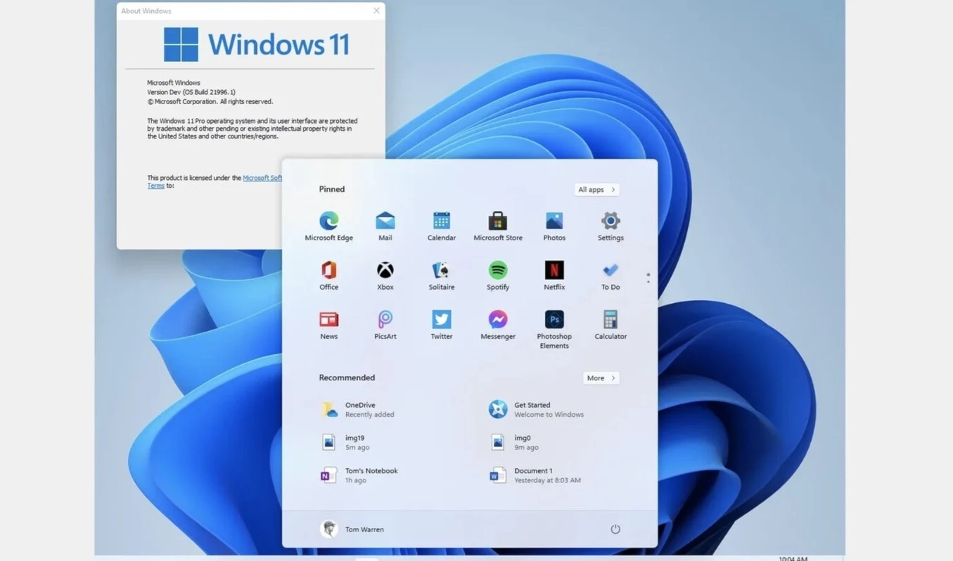
Task: Open the Microsoft Software License Terms link
Action: tap(262, 177)
